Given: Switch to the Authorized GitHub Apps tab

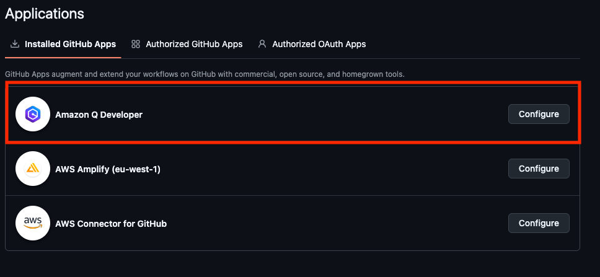Looking at the screenshot, I should point(187,44).
